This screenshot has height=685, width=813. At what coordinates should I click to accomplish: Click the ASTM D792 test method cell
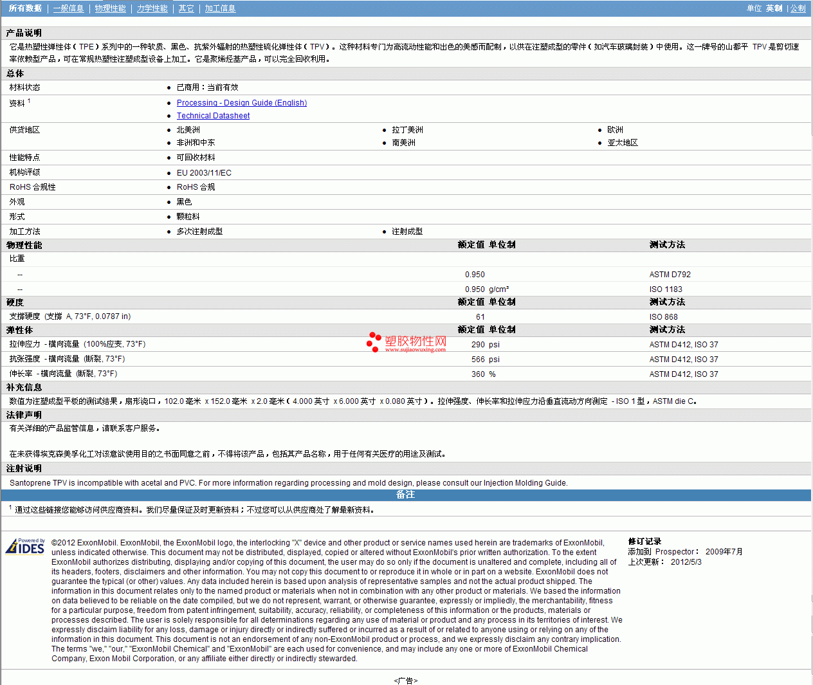[670, 275]
